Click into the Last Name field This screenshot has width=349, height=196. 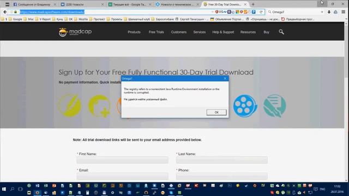click(x=222, y=160)
